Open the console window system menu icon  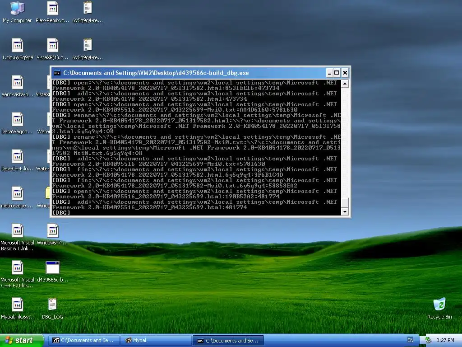point(57,73)
